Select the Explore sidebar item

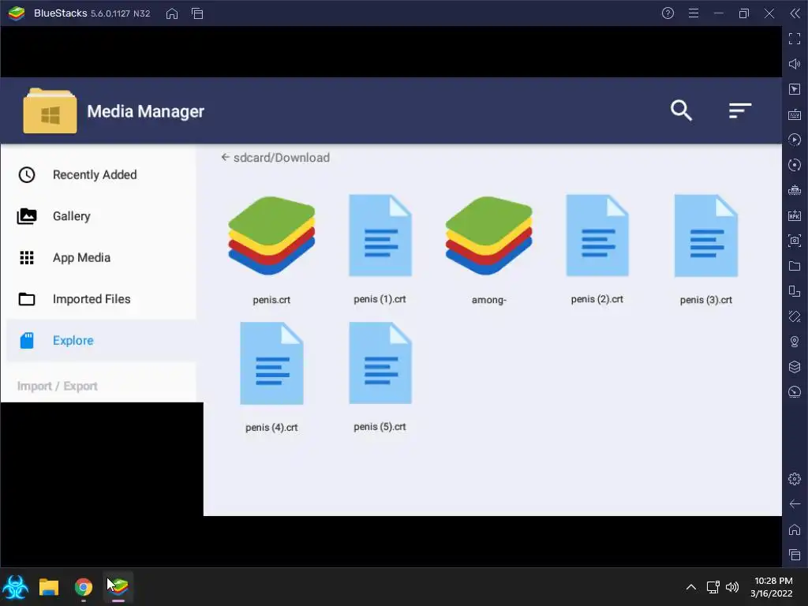pos(101,340)
